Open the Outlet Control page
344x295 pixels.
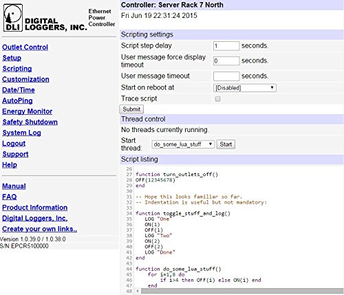pos(25,47)
